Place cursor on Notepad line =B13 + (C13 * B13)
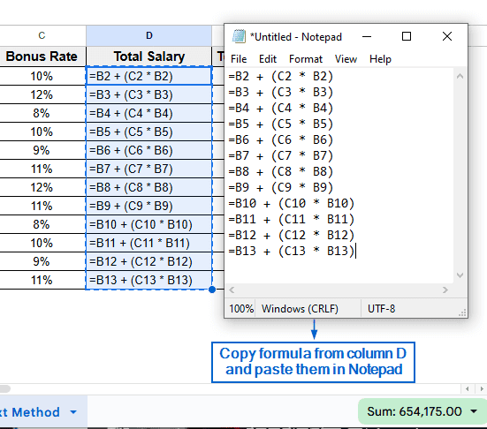 [292, 251]
